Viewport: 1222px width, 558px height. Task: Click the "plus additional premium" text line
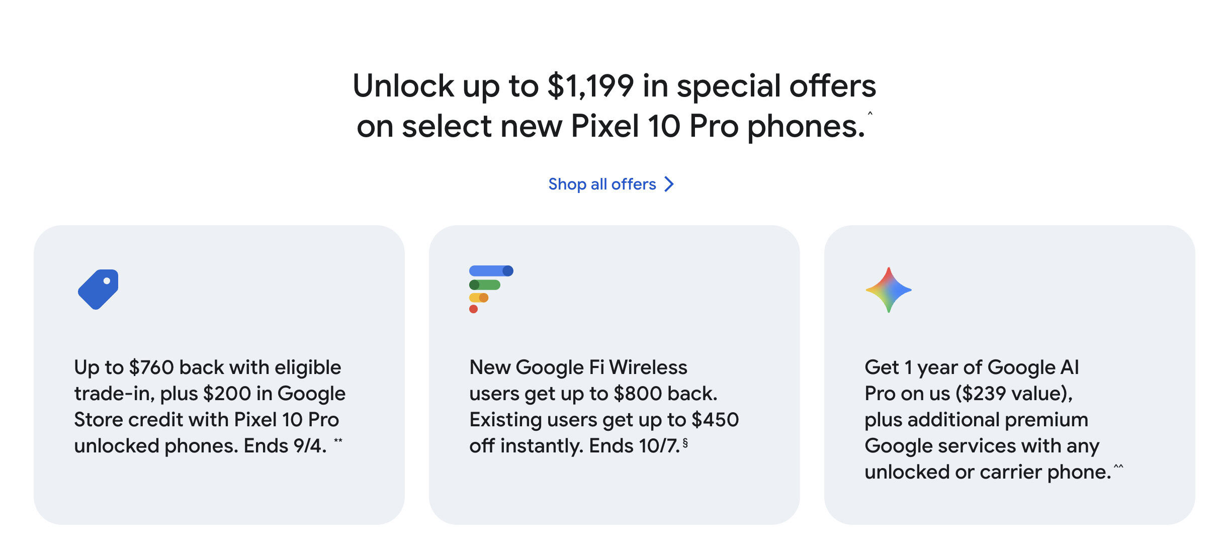click(x=976, y=420)
